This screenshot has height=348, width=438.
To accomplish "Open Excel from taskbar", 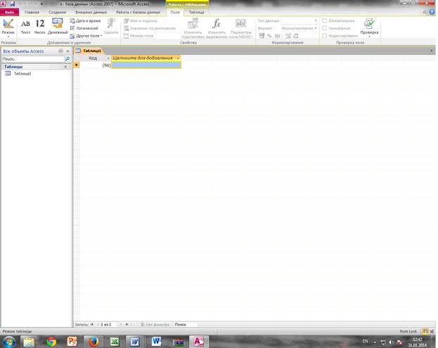I will tap(115, 342).
